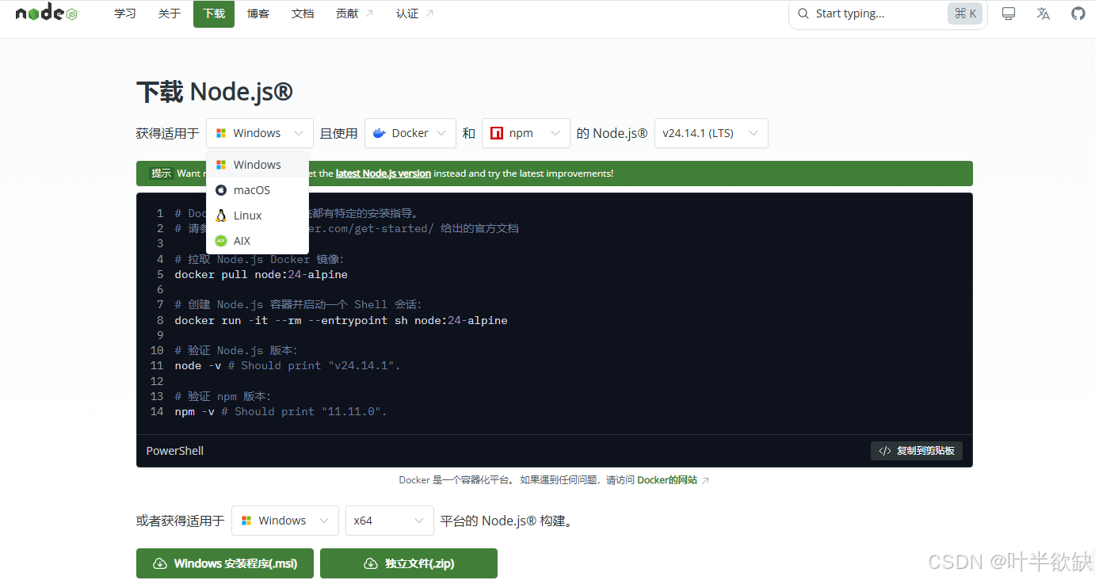Click the macOS logo icon
This screenshot has width=1095, height=580.
pyautogui.click(x=221, y=190)
